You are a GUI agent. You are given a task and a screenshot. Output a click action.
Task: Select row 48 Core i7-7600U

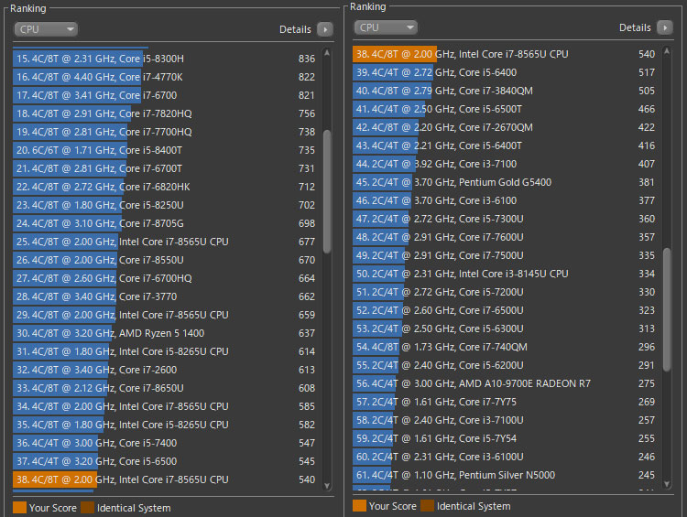(506, 237)
